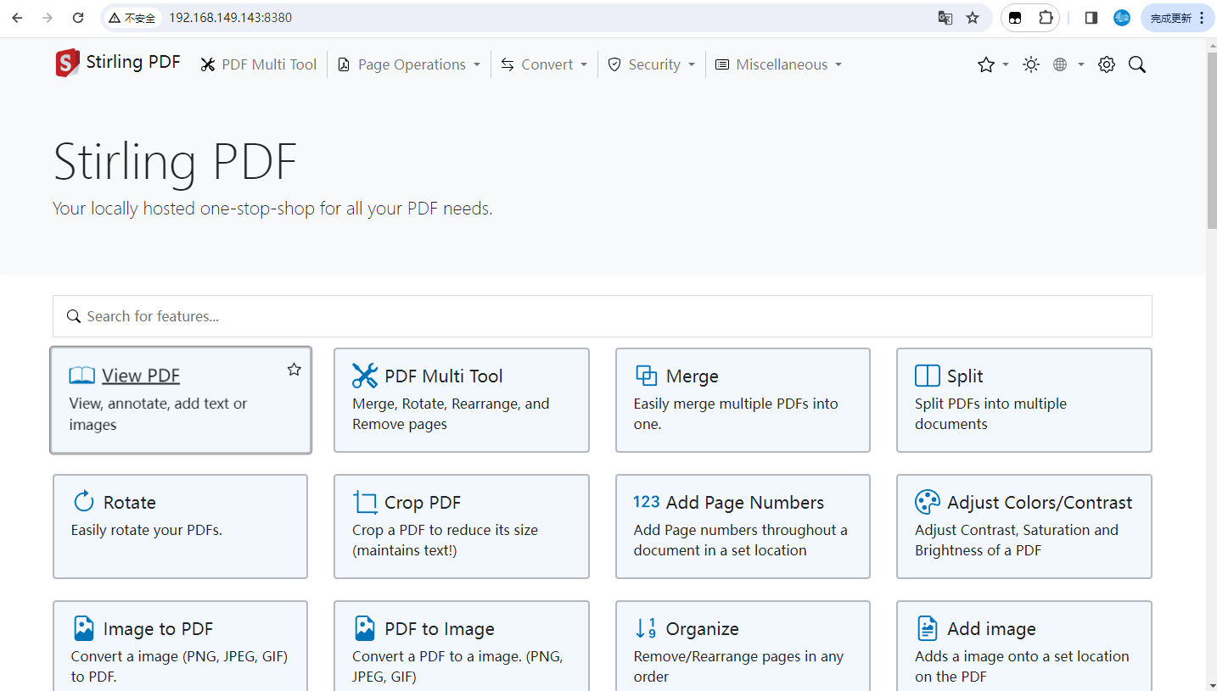Expand the Miscellaneous dropdown menu

[779, 64]
